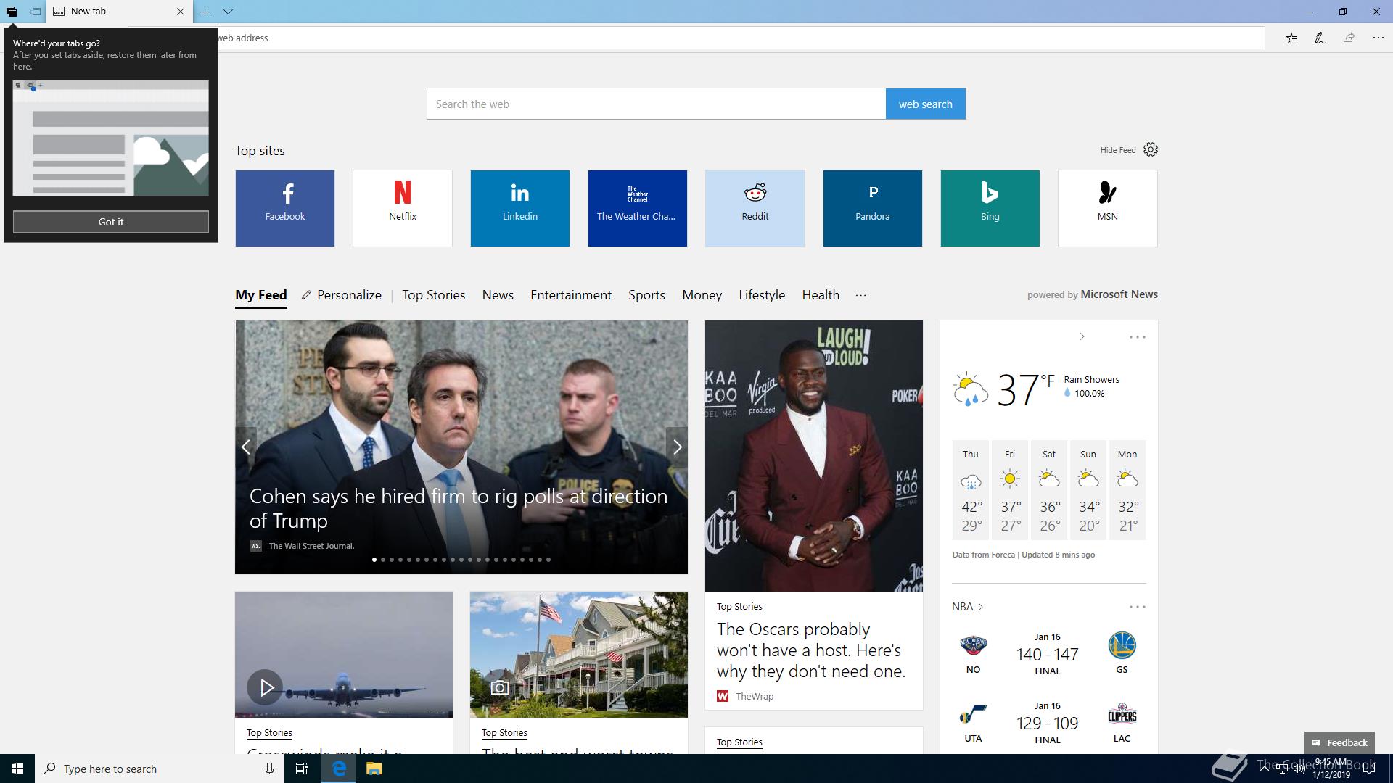Open Linkedin top site tile
Image resolution: width=1393 pixels, height=783 pixels.
pyautogui.click(x=520, y=208)
